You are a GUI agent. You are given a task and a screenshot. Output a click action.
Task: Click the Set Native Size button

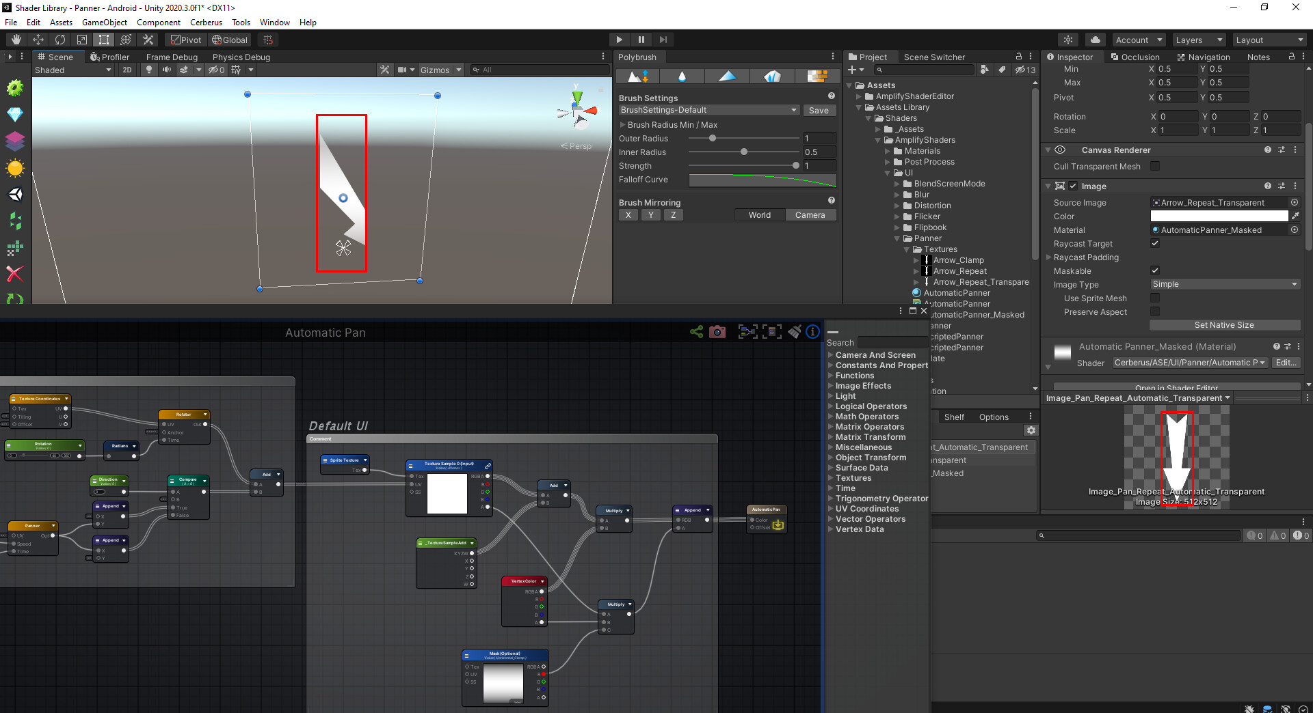coord(1224,325)
